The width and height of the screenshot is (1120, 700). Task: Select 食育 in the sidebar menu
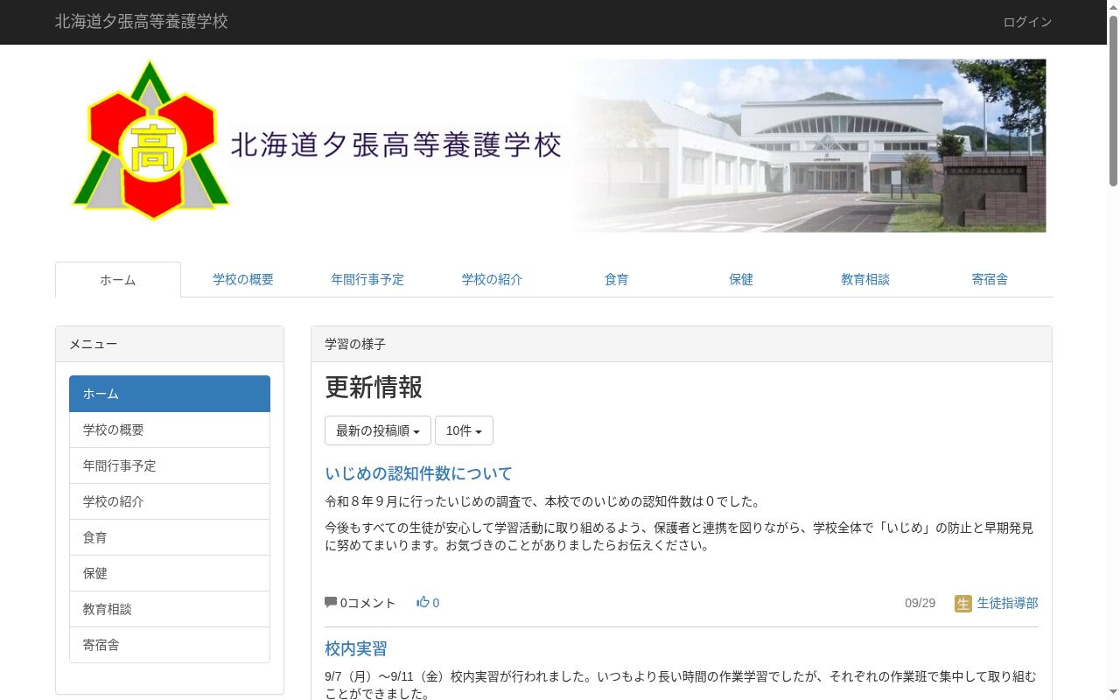coord(170,537)
